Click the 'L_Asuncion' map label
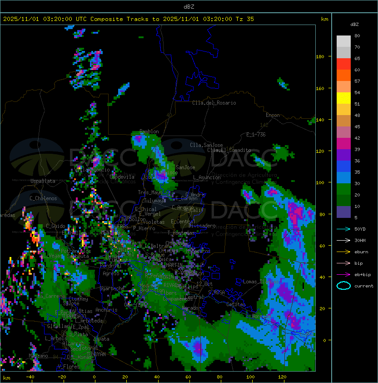This screenshot has width=378, height=383. pyautogui.click(x=207, y=177)
